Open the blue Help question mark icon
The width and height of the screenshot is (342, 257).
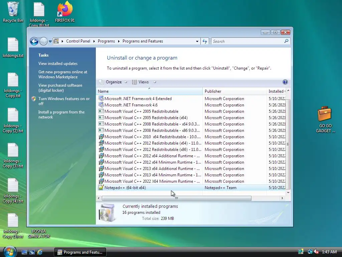(x=285, y=82)
